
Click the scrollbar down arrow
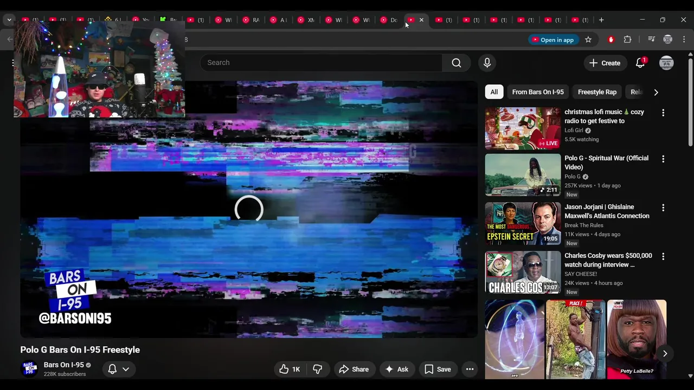[x=690, y=376]
